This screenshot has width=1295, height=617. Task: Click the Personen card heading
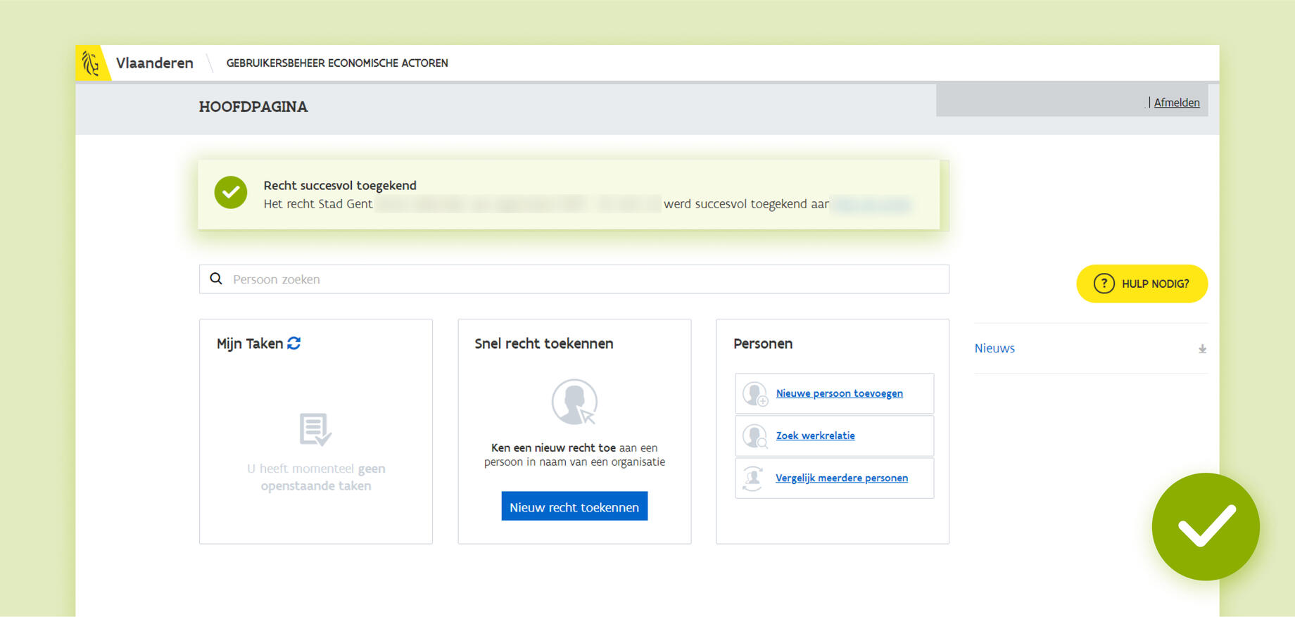[763, 343]
